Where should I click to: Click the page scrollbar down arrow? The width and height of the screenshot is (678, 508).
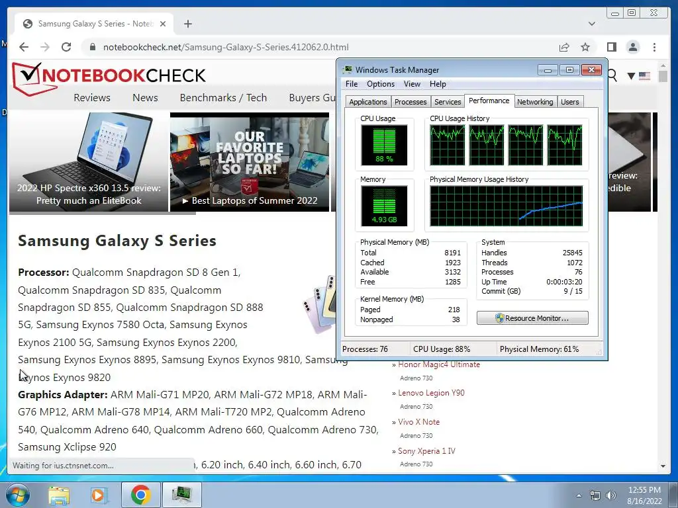pos(663,466)
